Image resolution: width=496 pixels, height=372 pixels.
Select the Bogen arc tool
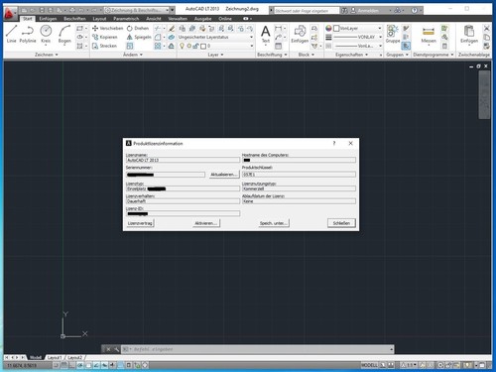[64, 34]
